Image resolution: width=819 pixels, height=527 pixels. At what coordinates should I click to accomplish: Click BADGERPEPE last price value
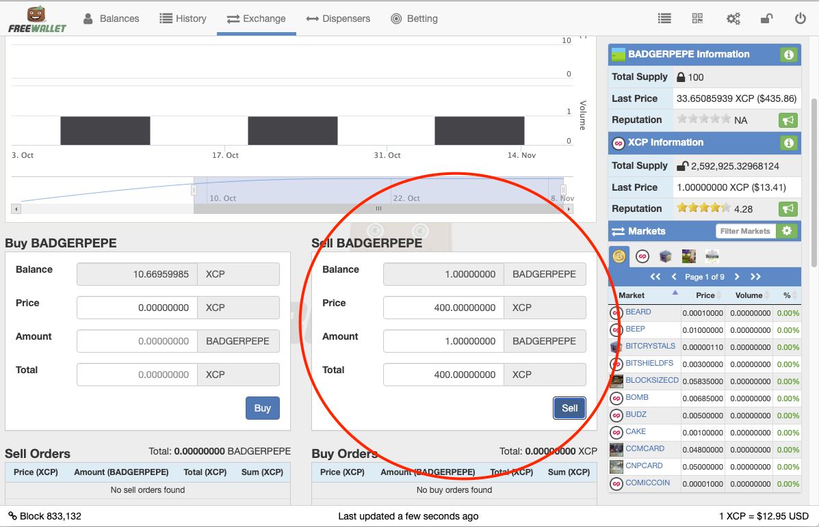(736, 98)
